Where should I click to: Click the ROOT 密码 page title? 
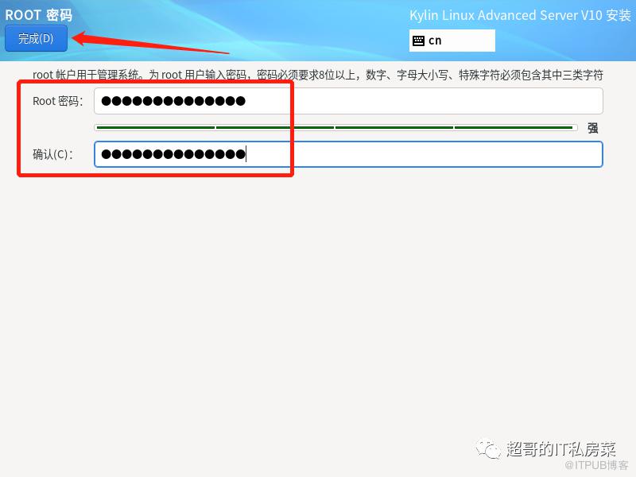click(38, 15)
